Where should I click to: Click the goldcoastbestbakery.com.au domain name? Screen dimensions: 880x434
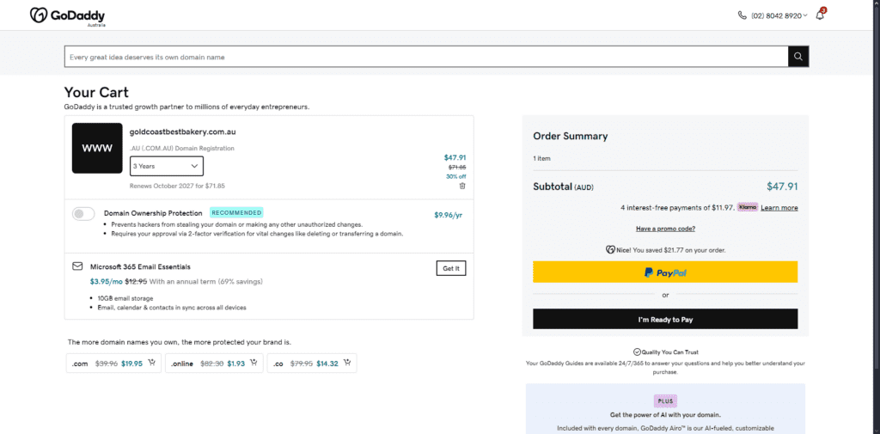182,132
